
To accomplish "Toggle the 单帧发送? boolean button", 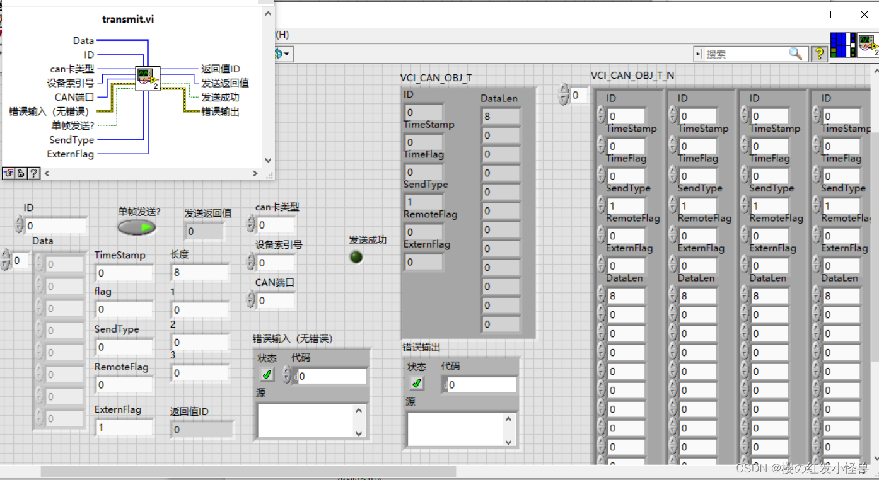I will [x=137, y=227].
